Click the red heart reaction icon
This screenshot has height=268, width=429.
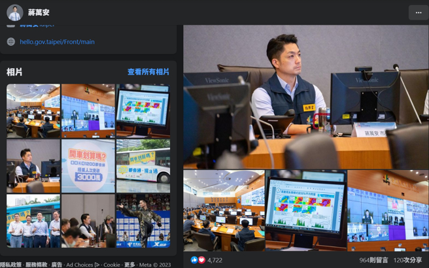201,260
